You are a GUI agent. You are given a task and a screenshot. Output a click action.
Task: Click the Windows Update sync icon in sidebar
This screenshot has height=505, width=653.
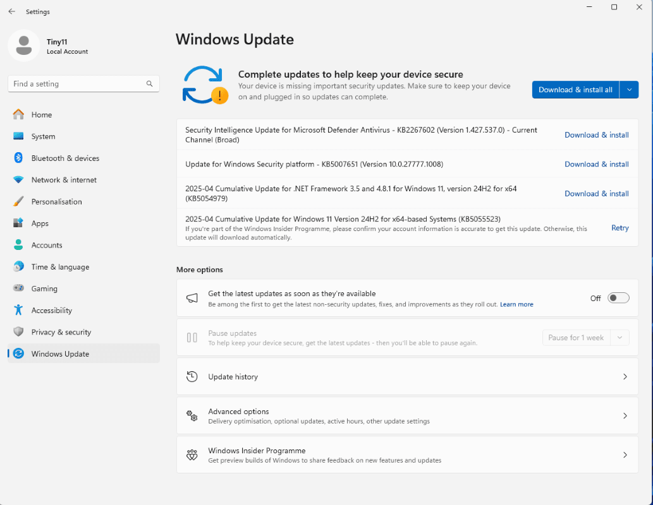[x=18, y=353]
